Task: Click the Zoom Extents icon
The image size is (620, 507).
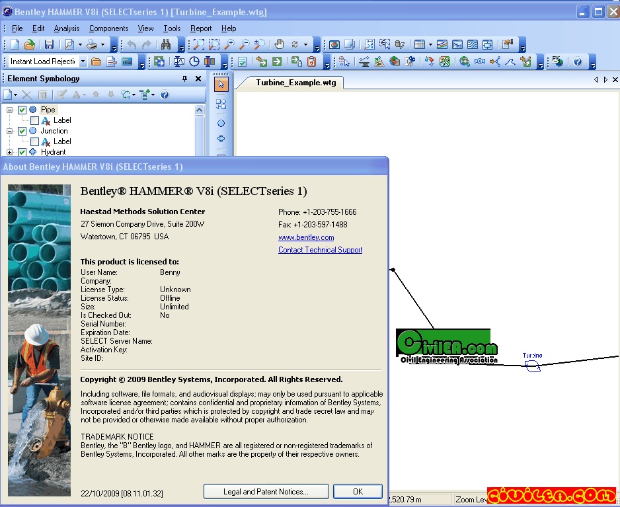Action: pyautogui.click(x=199, y=44)
